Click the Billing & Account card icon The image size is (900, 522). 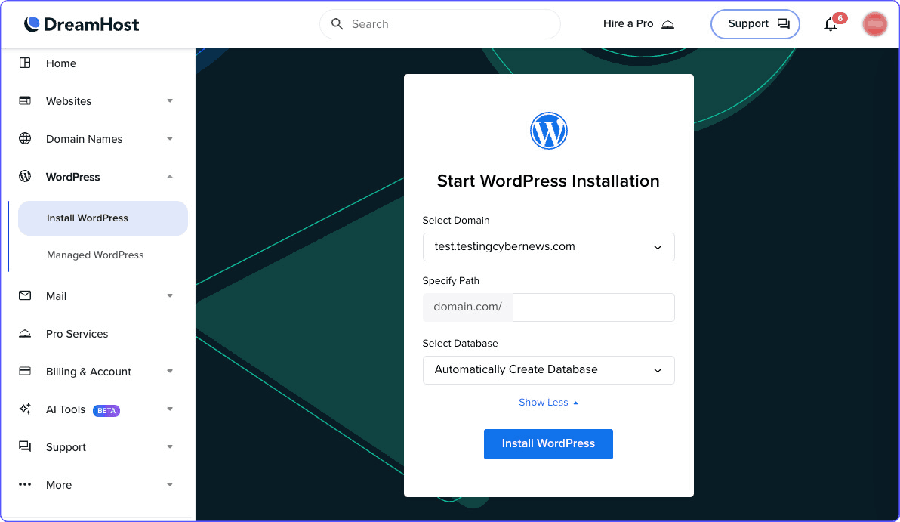[25, 371]
